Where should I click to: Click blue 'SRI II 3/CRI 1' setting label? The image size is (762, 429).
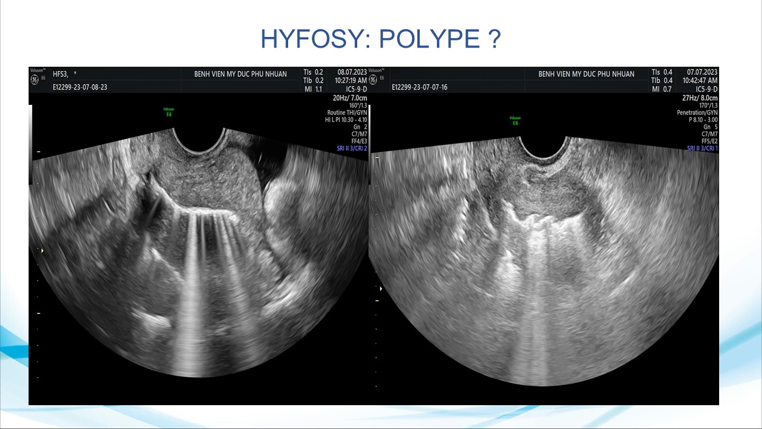coord(702,148)
